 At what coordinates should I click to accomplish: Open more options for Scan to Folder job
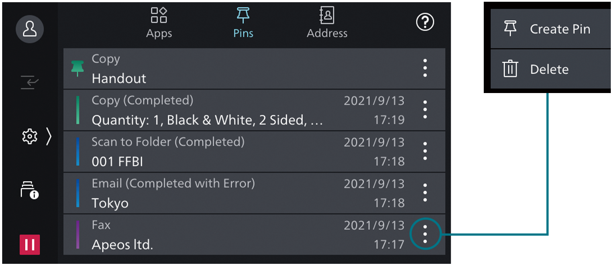click(x=425, y=151)
